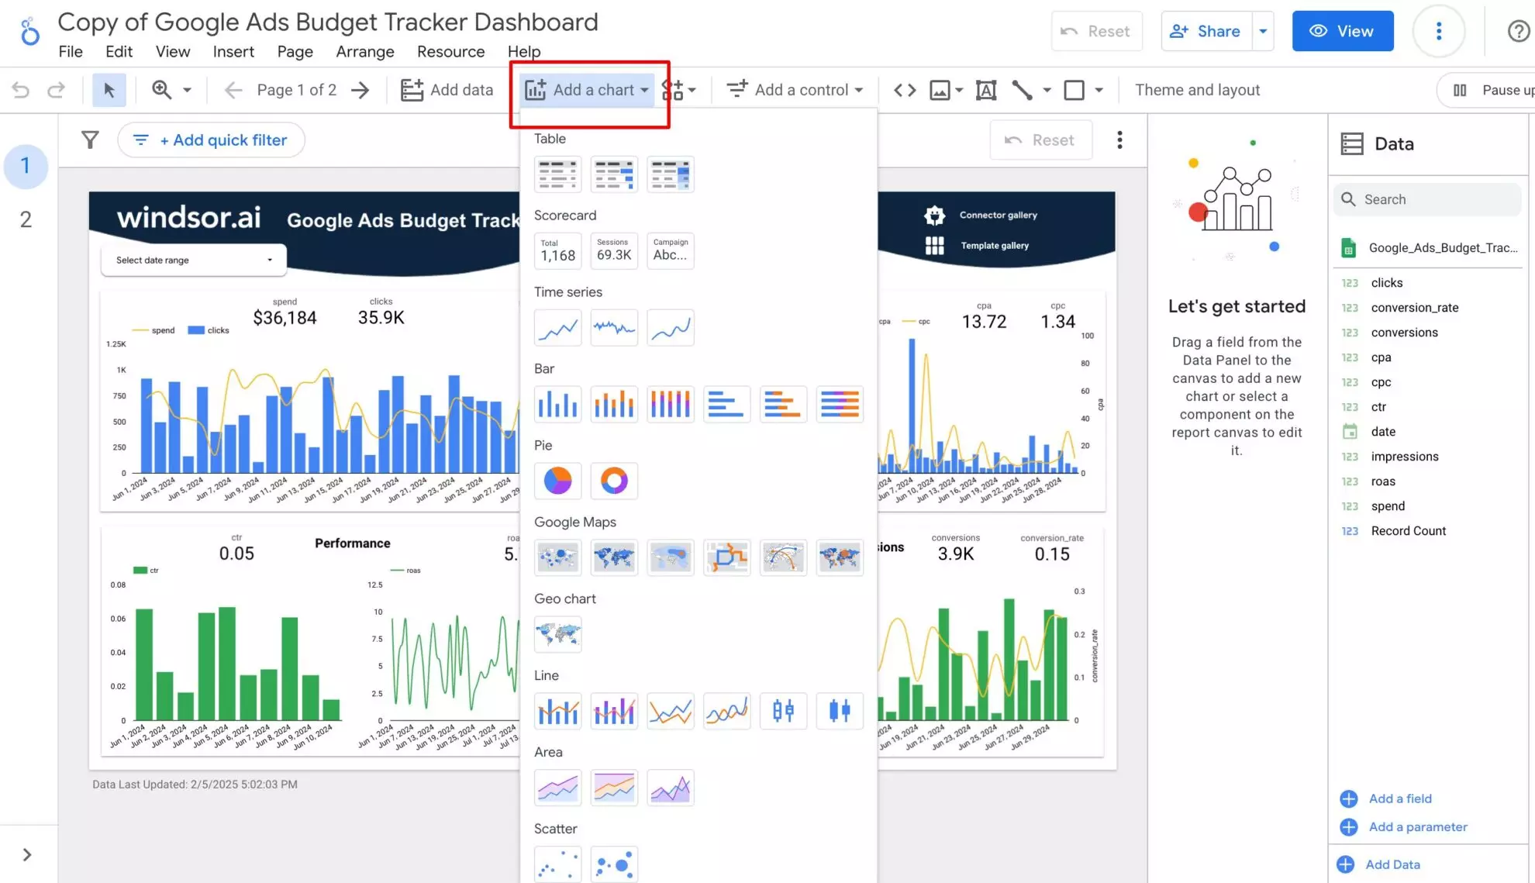Insert a 100% stacked column chart
This screenshot has height=883, width=1535.
click(x=671, y=405)
